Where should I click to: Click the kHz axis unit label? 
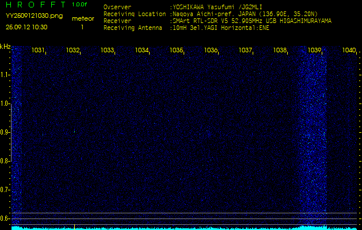5,47
